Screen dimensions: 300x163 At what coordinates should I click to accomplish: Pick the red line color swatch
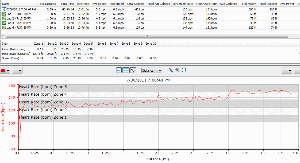3,71
